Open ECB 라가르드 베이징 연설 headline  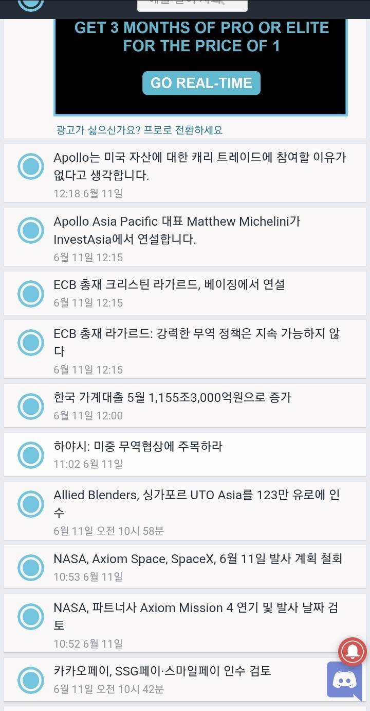[x=169, y=284]
